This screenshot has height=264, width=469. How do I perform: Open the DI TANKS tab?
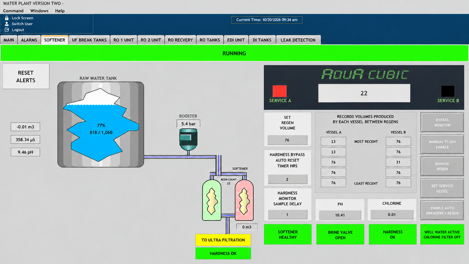pos(262,40)
